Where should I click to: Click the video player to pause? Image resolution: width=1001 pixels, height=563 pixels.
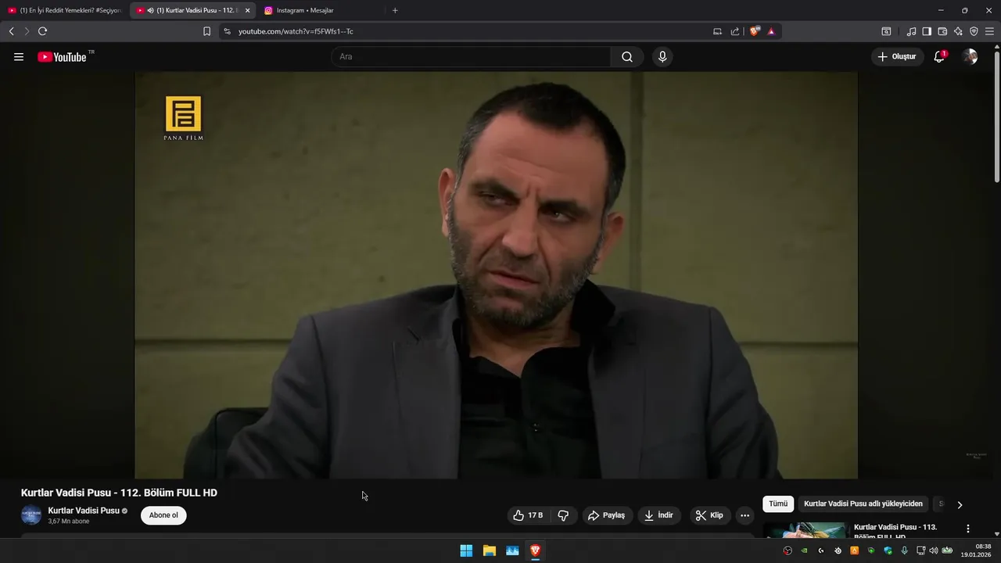(496, 275)
